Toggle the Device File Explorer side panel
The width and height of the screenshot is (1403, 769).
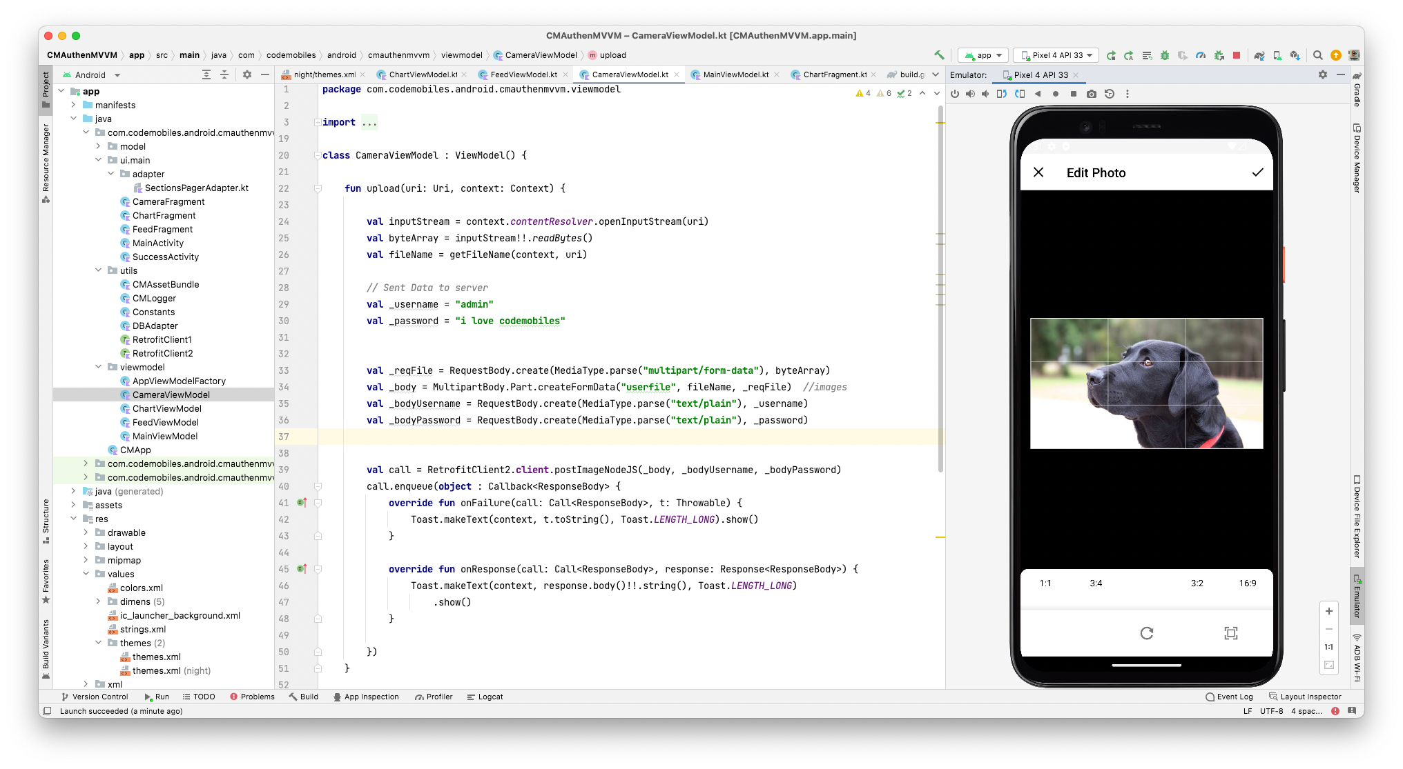(x=1357, y=517)
